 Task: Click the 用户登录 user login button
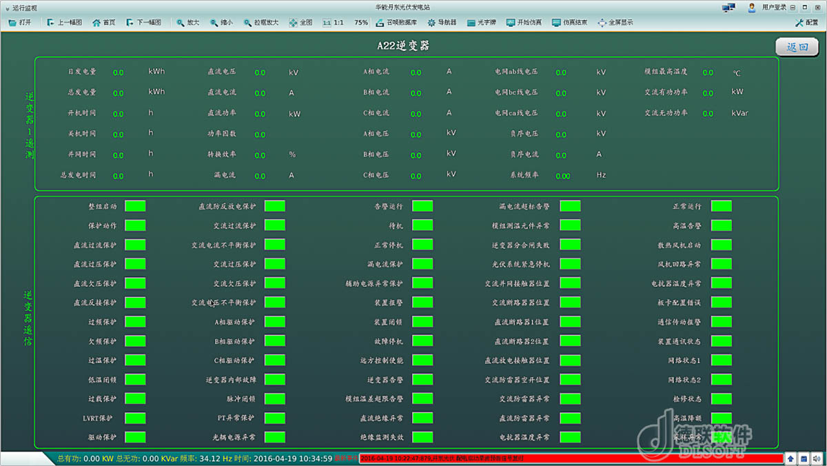767,7
